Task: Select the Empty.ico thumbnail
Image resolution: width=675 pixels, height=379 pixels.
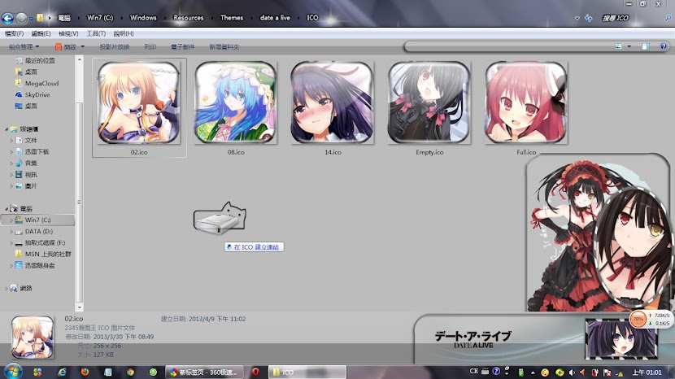Action: 429,102
